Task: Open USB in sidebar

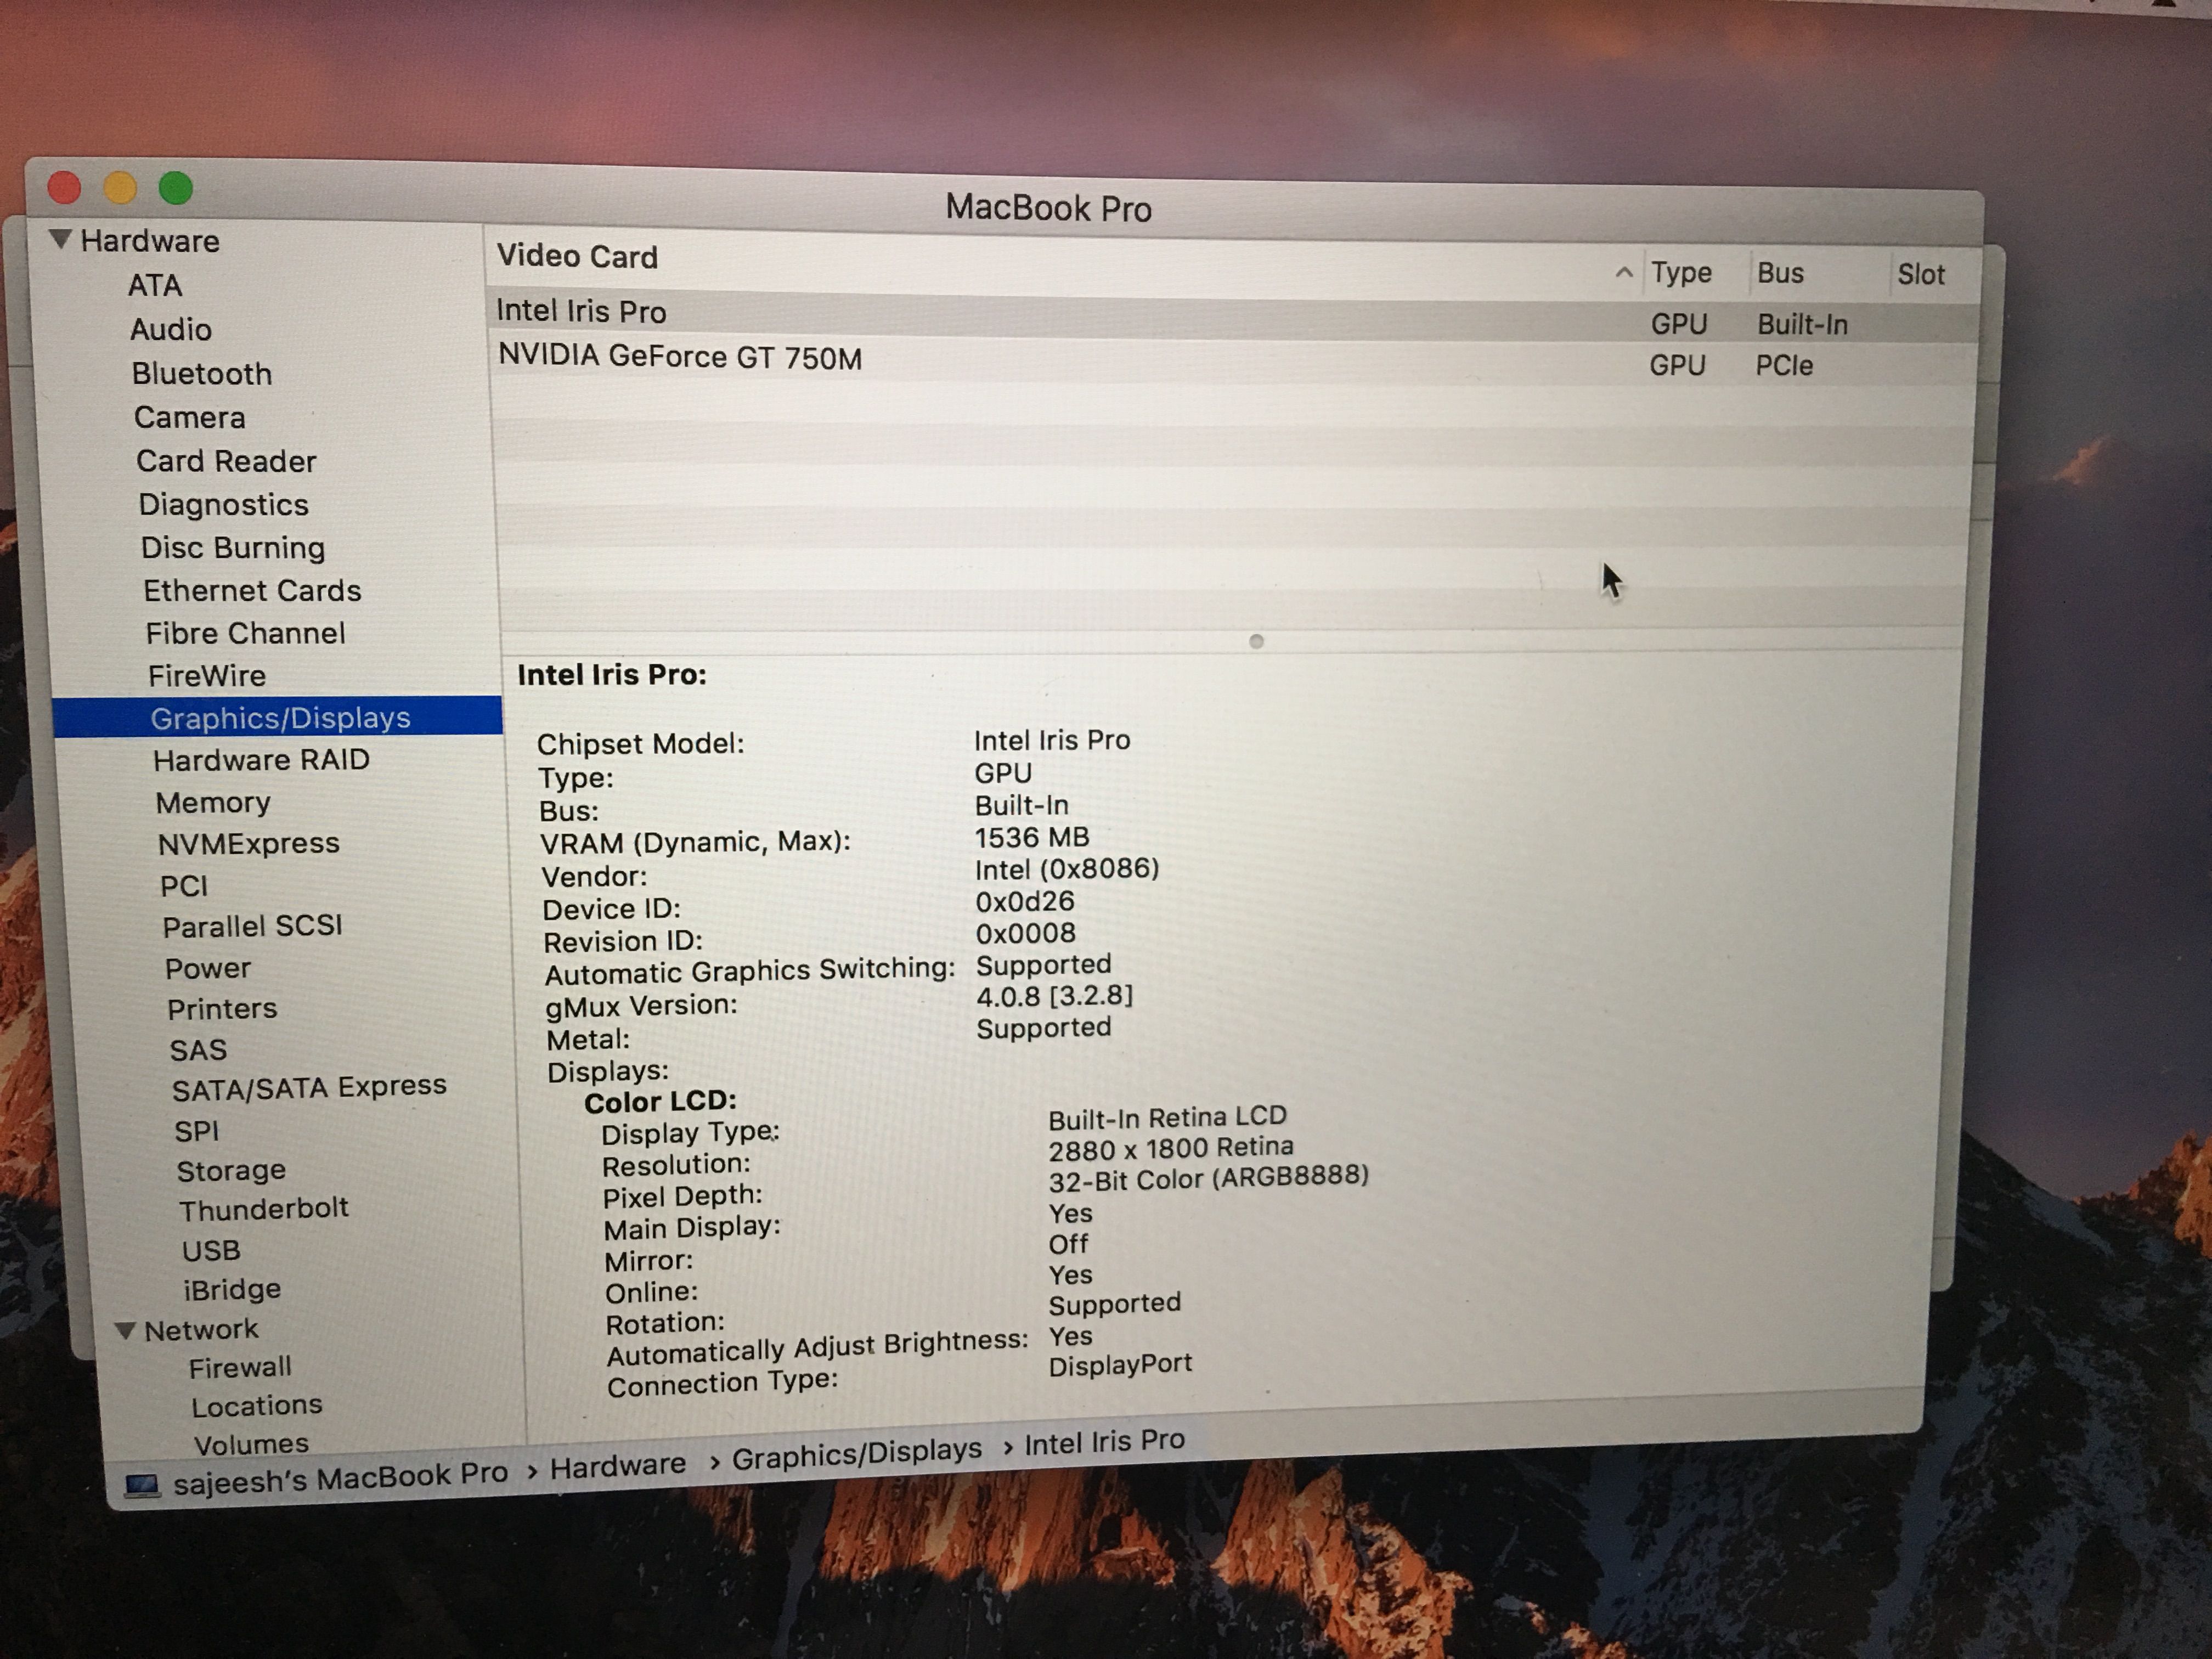Action: click(x=211, y=1250)
